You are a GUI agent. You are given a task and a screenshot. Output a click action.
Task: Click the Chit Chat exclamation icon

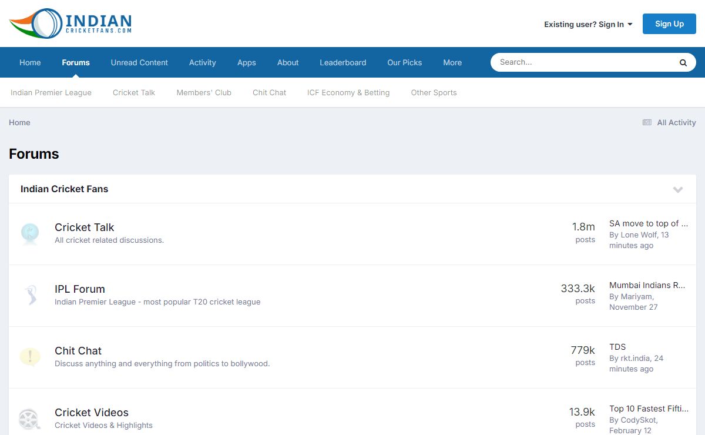point(30,357)
